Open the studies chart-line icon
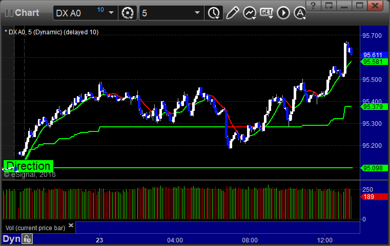 [x=250, y=13]
